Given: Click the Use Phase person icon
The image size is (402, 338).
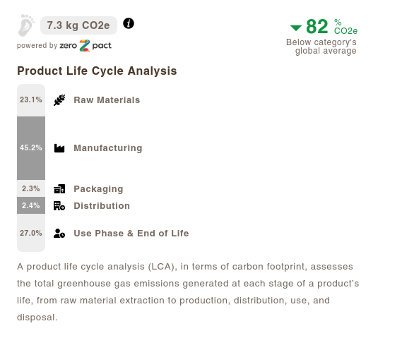Looking at the screenshot, I should [x=59, y=234].
